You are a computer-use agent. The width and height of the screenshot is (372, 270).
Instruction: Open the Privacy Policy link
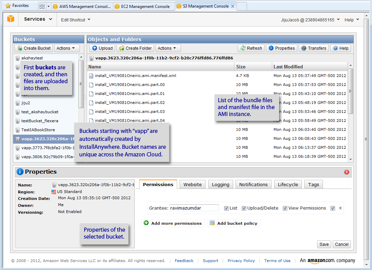click(x=241, y=261)
